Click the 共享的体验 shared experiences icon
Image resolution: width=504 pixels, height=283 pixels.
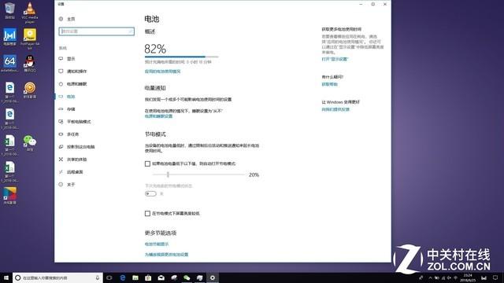(x=61, y=159)
